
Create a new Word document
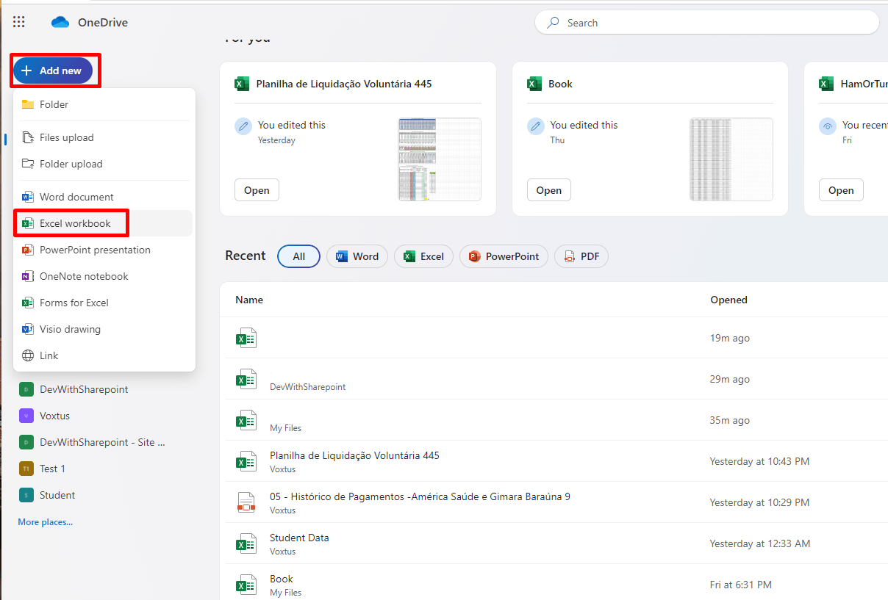104,197
